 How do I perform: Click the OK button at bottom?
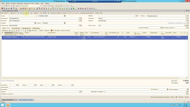click(x=176, y=97)
